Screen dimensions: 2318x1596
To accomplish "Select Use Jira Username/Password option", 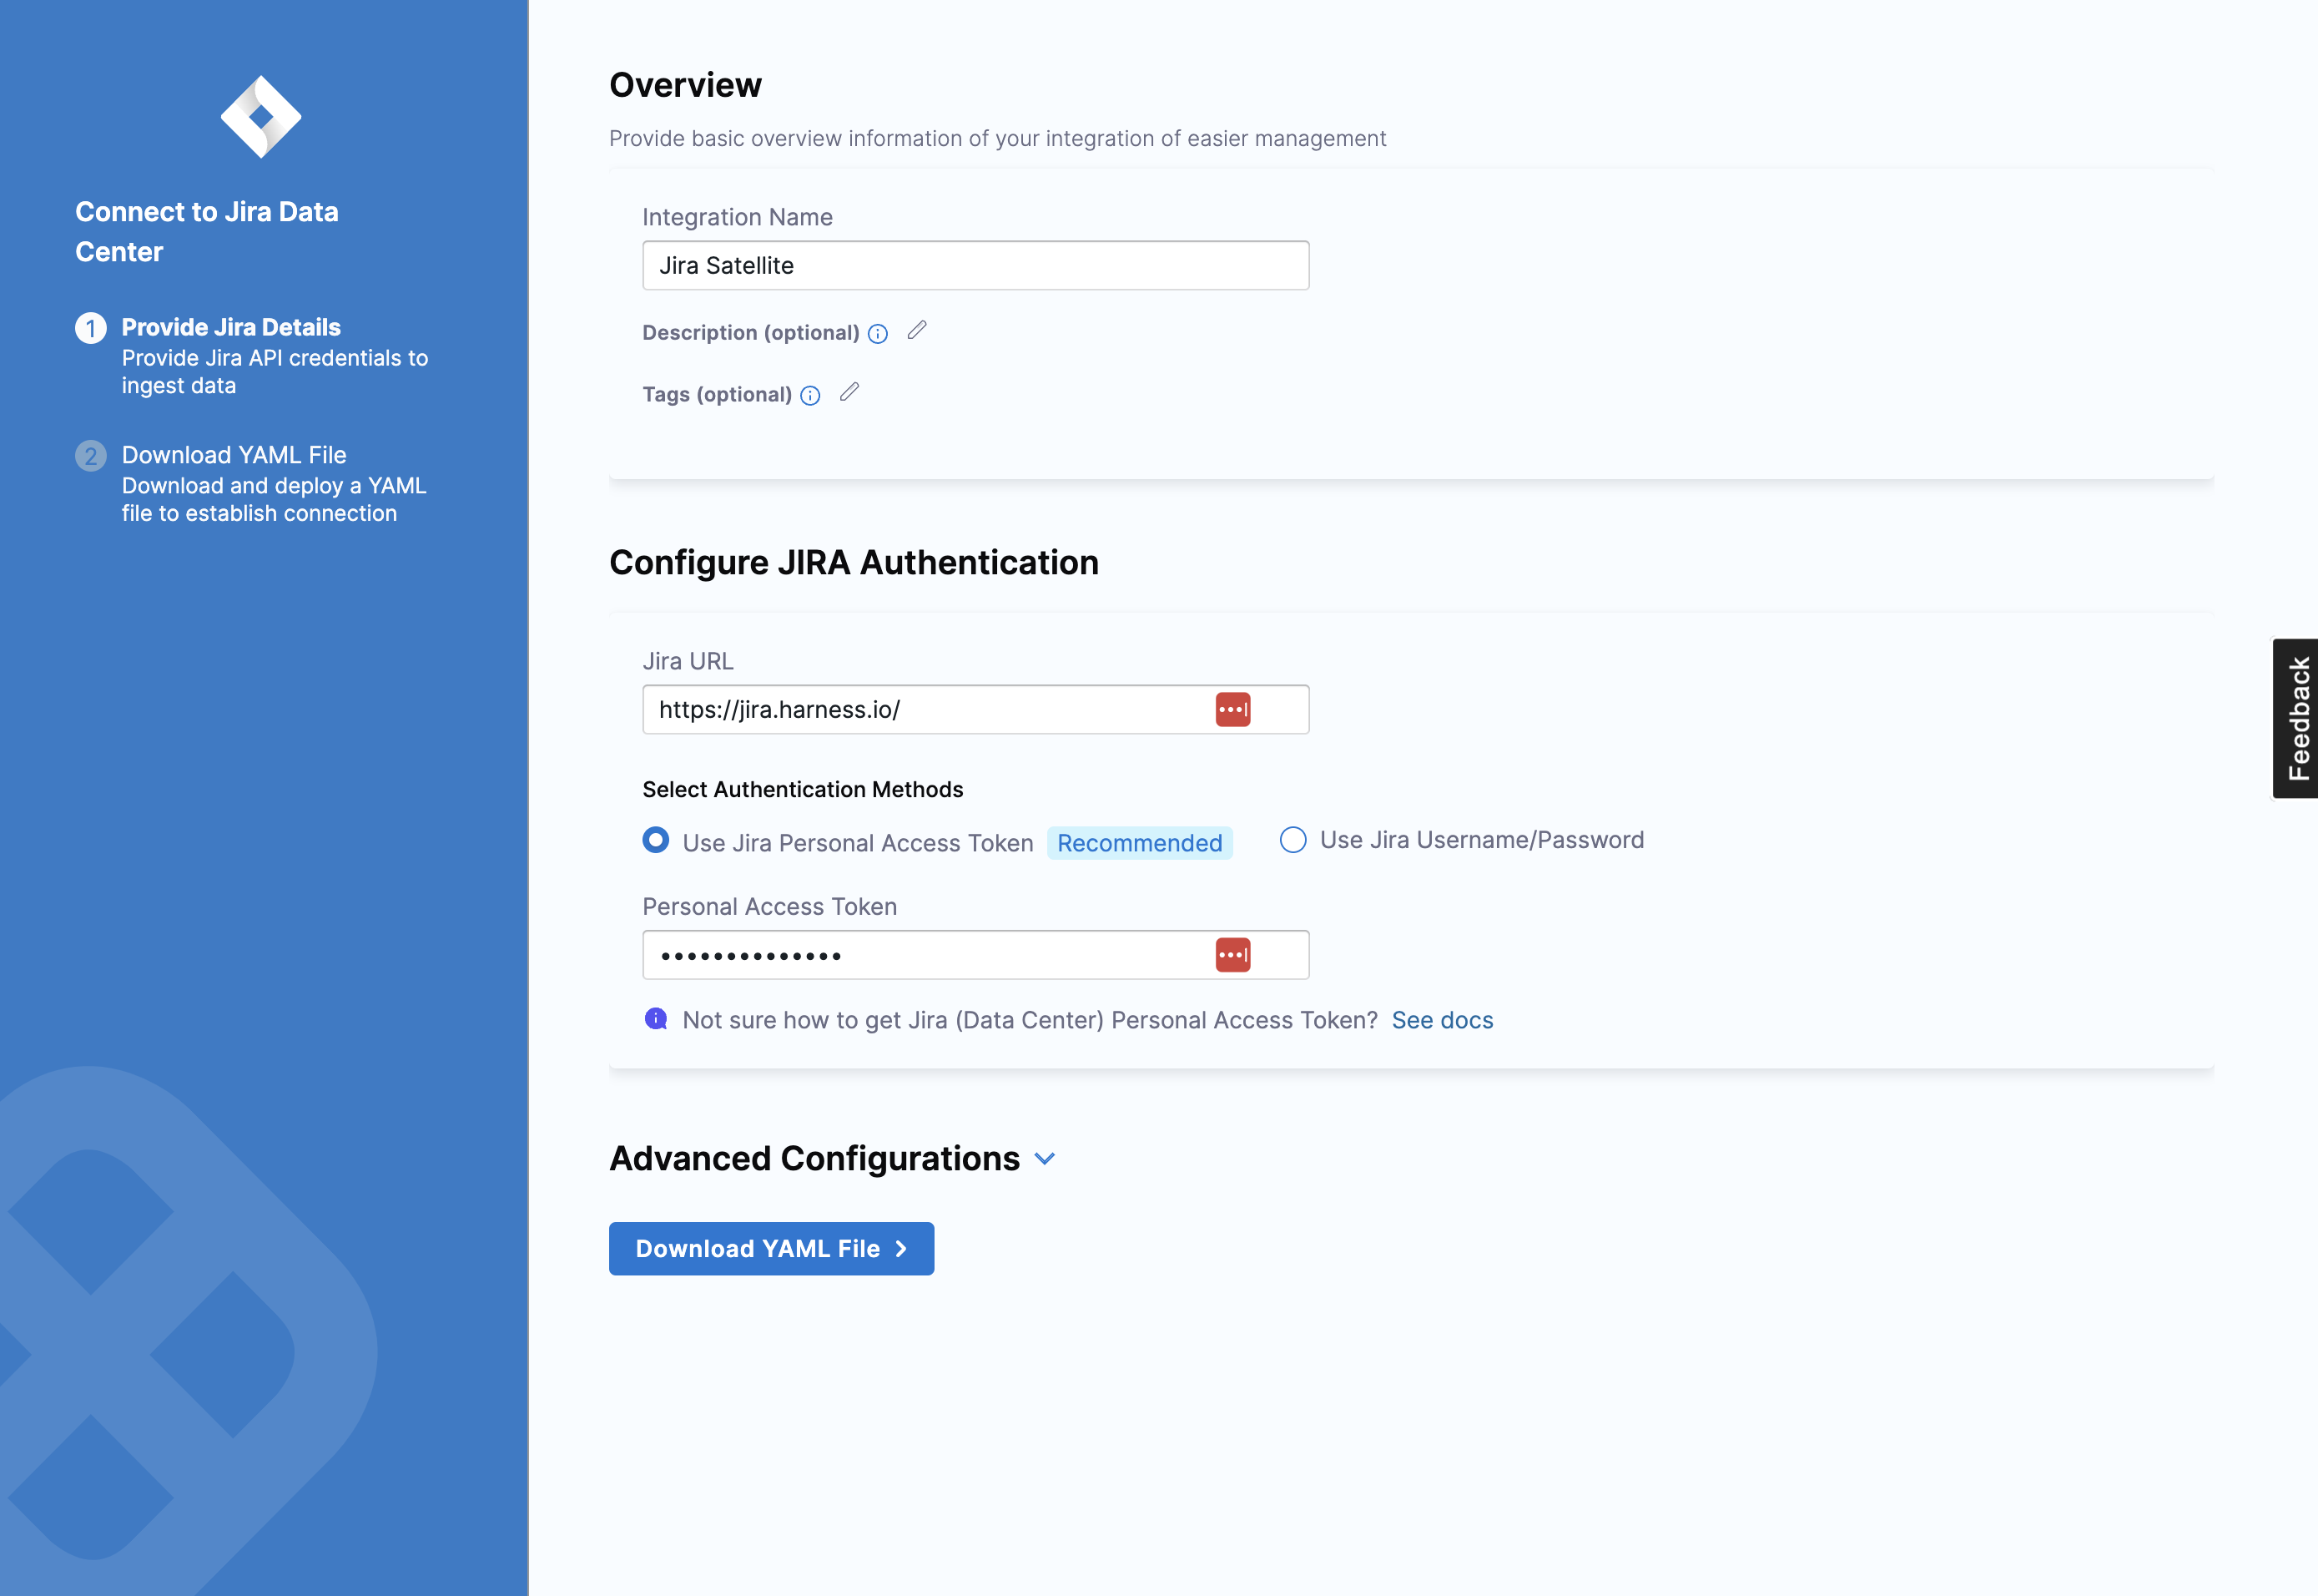I will coord(1293,841).
